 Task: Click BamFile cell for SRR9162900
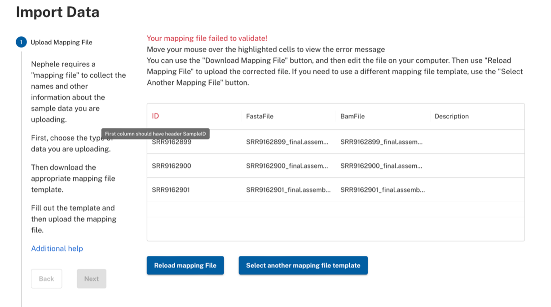[x=381, y=166]
